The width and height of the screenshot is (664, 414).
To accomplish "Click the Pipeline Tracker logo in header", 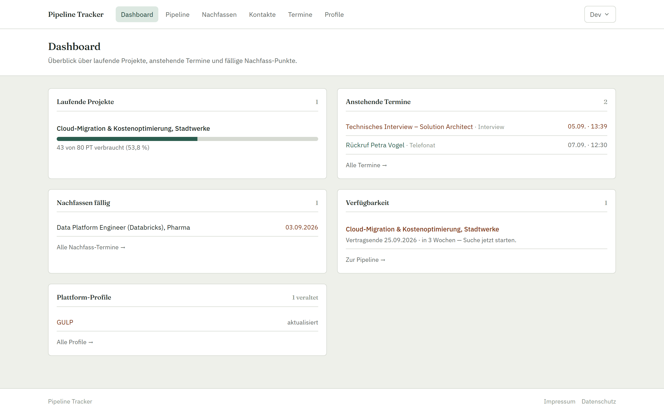I will (x=76, y=14).
